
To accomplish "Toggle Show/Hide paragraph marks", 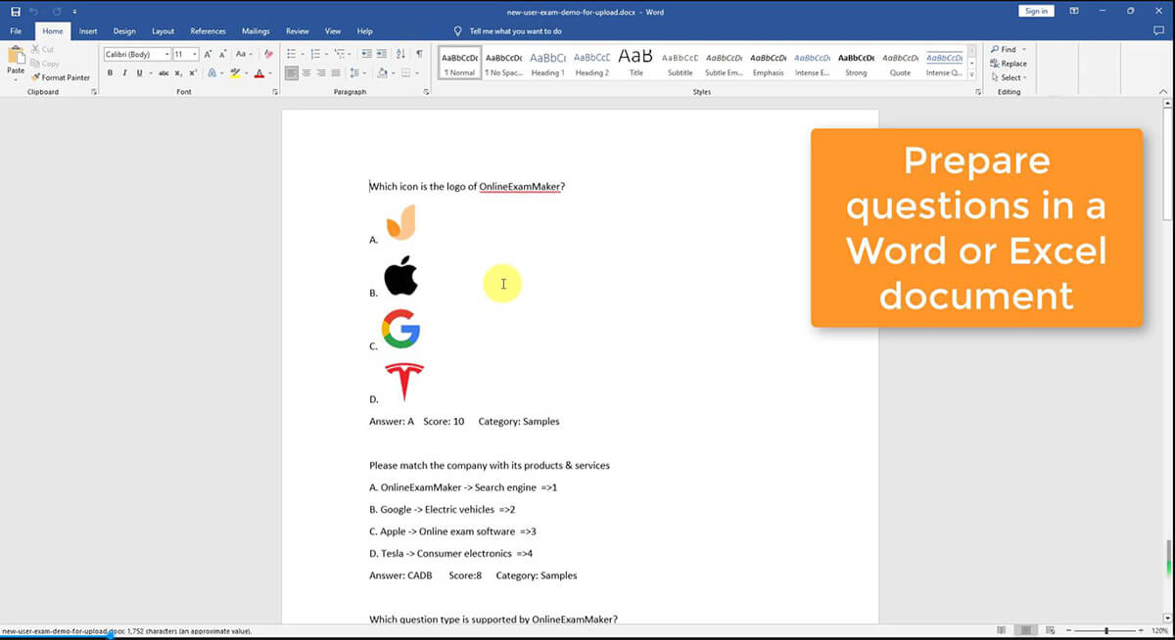I will click(x=419, y=54).
